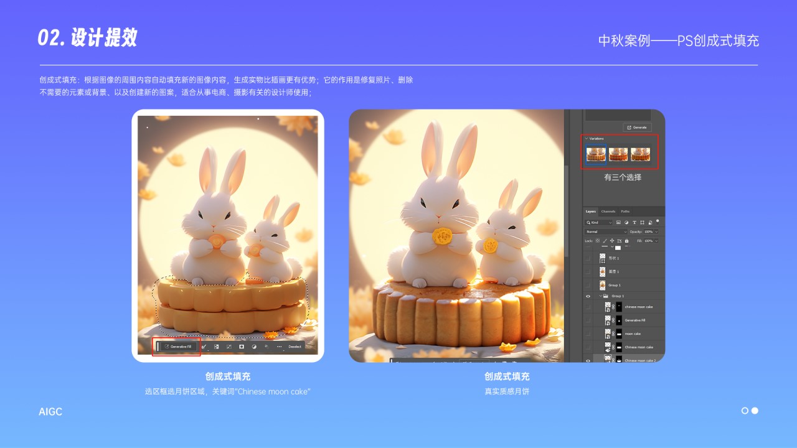Screen dimensions: 797x448
Task: Click the brush icon in the task bar
Action: click(x=204, y=346)
